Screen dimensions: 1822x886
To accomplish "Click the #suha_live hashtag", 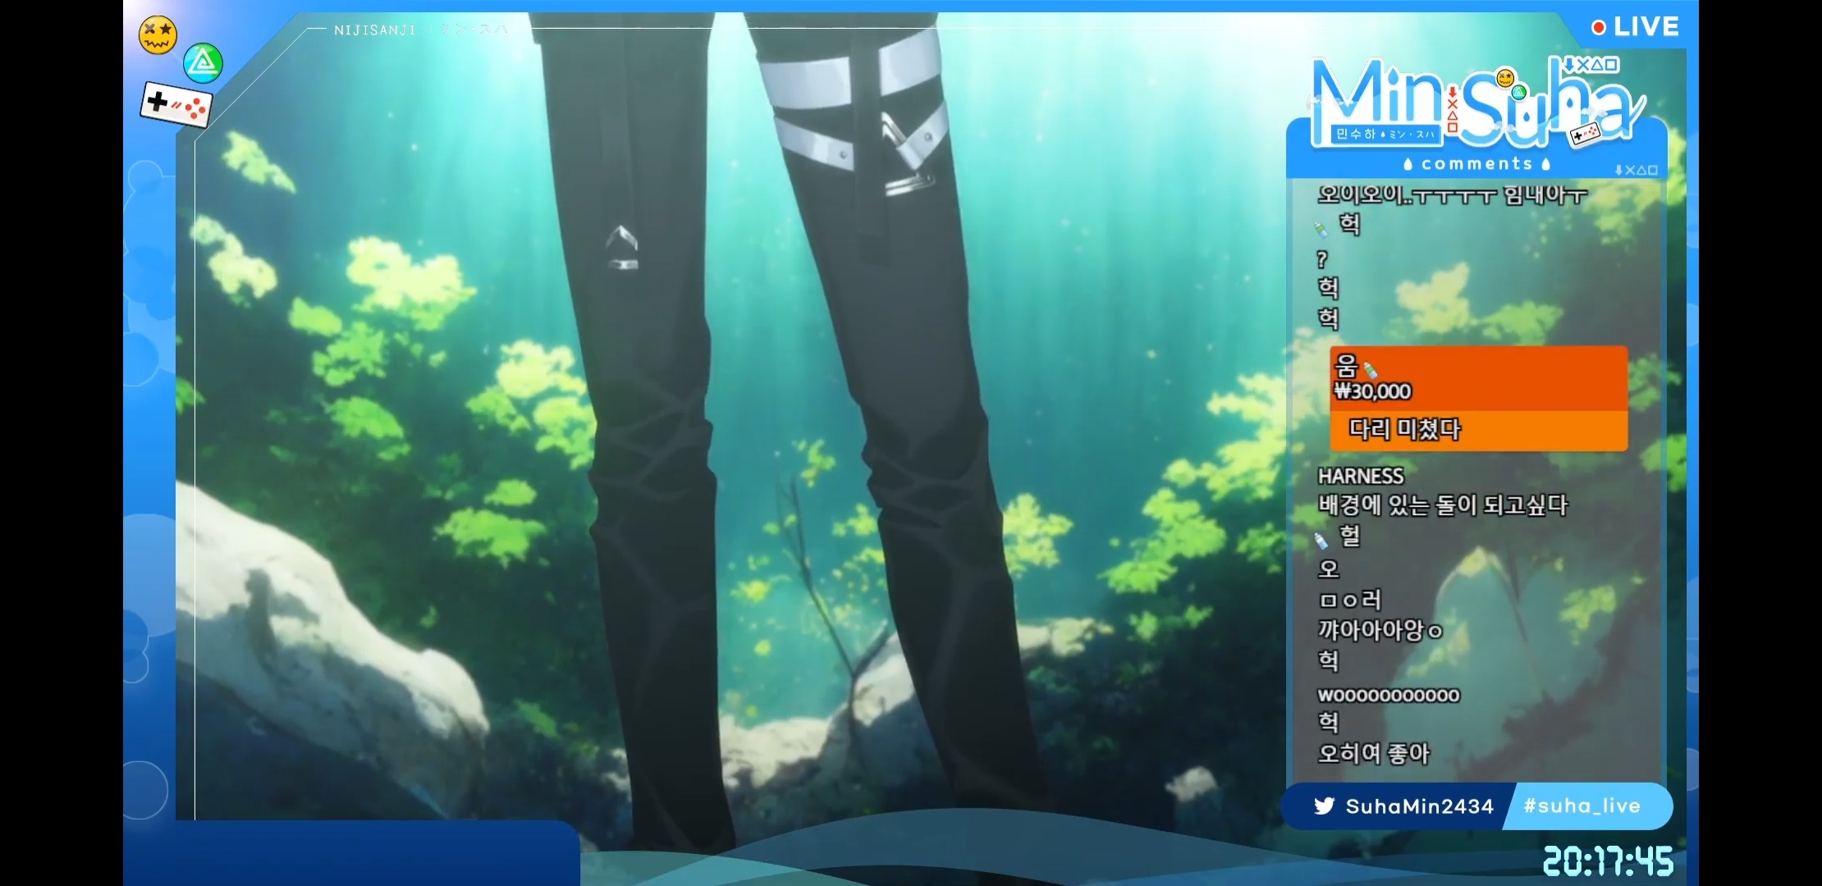I will click(1582, 806).
